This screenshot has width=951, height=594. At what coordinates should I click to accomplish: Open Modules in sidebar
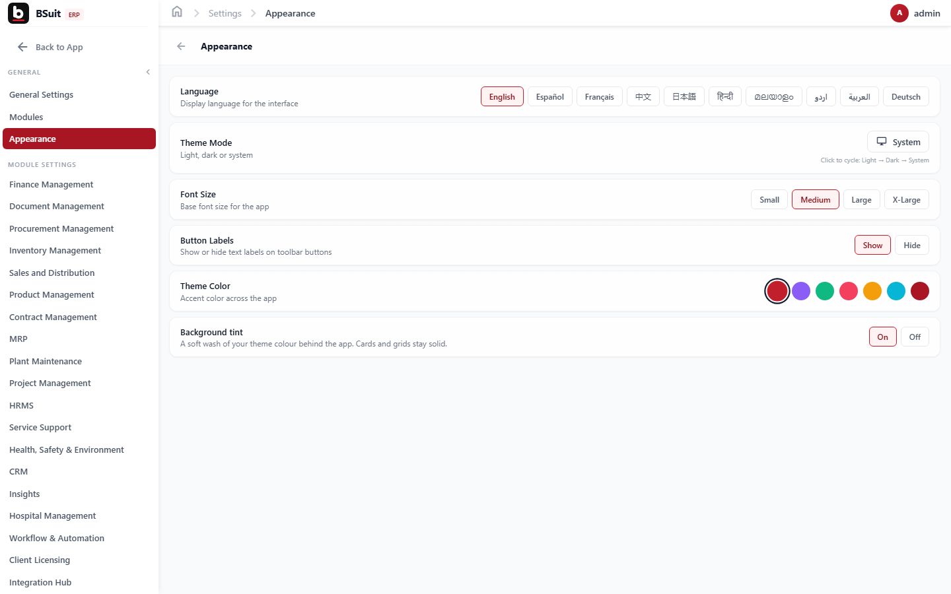tap(79, 117)
